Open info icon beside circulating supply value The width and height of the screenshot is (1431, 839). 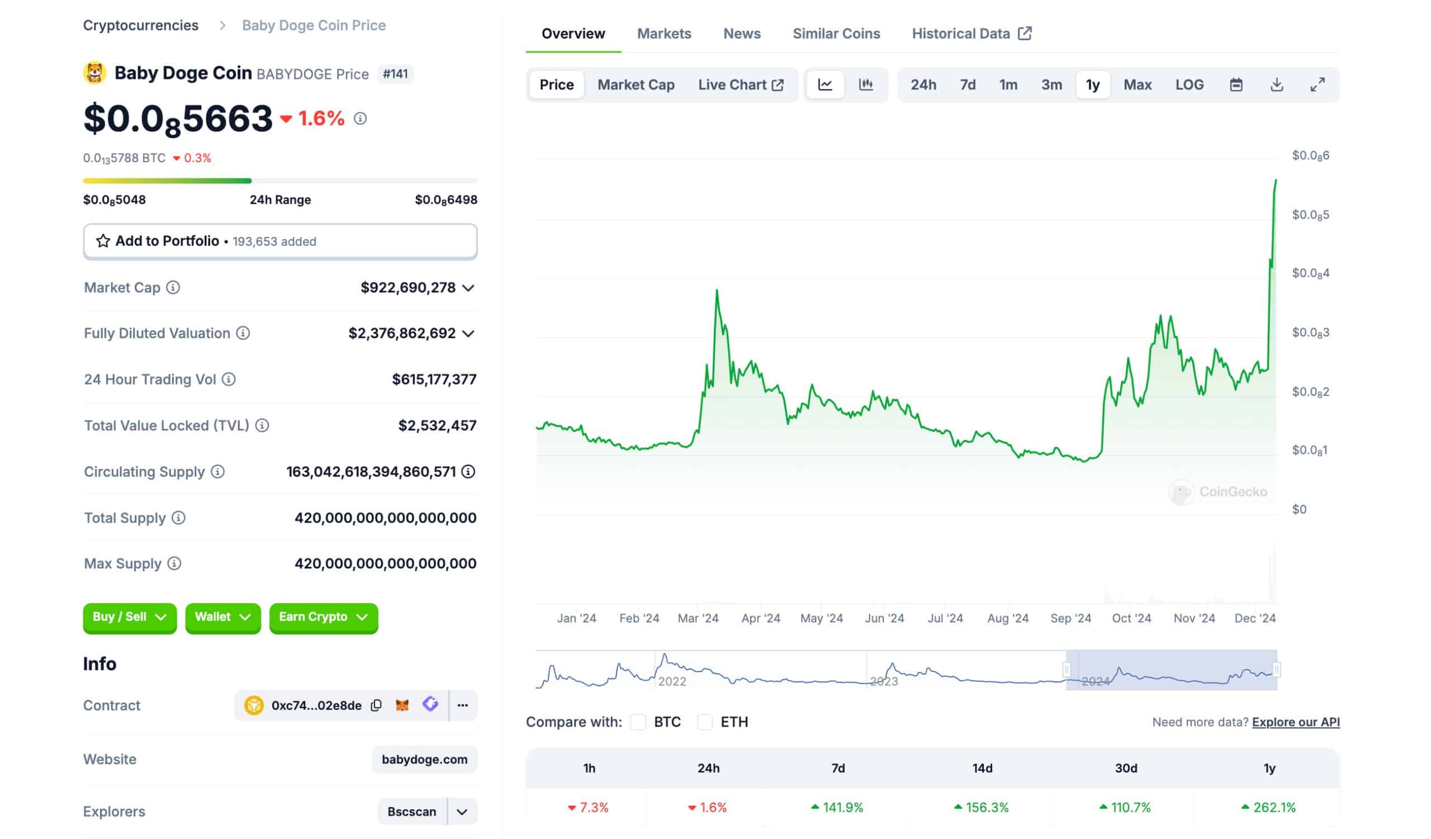coord(468,471)
